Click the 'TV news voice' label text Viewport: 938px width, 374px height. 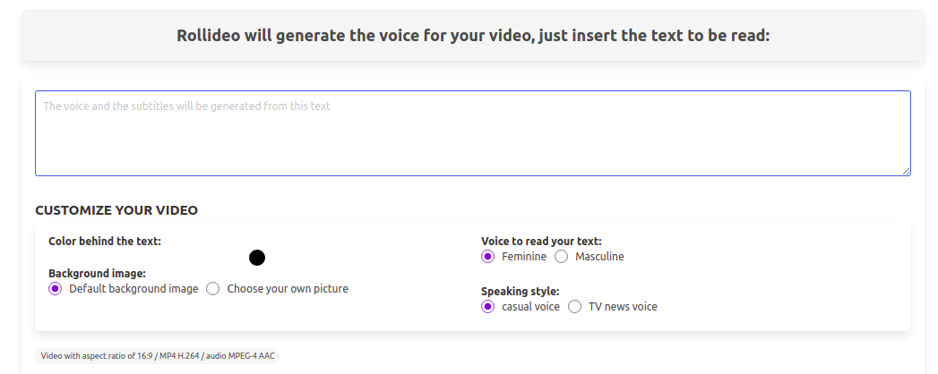(623, 307)
